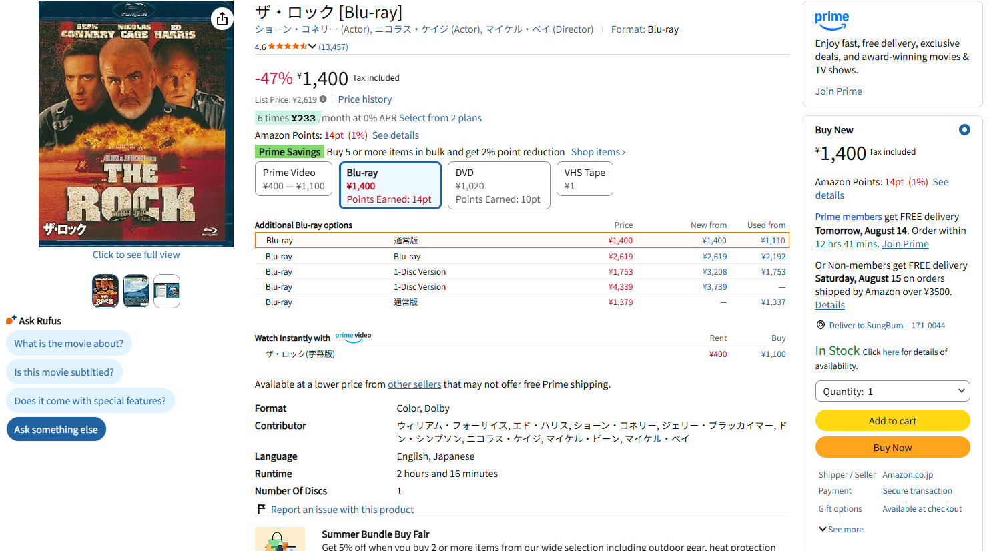Click the Secure transaction link
The image size is (1003, 551).
[x=917, y=491]
